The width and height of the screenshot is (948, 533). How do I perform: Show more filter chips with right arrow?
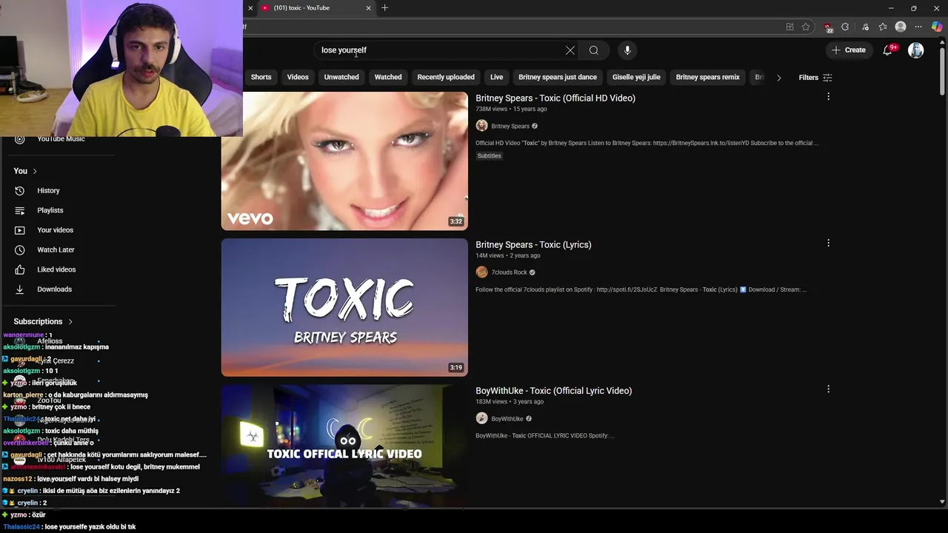(x=778, y=78)
